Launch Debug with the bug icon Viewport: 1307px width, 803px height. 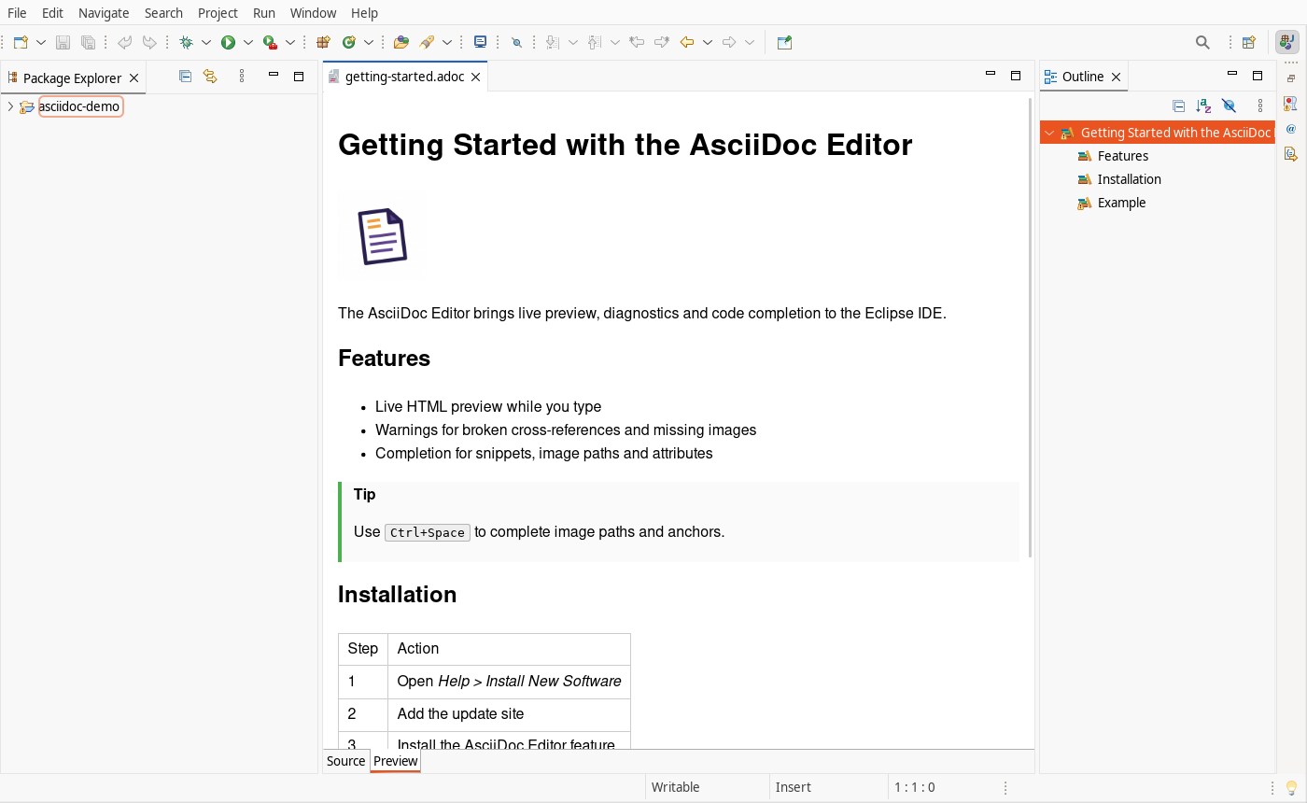click(186, 42)
